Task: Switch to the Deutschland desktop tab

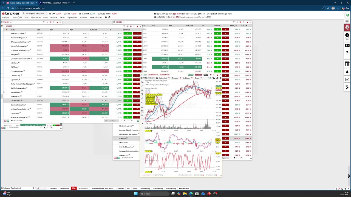Action: click(x=64, y=189)
